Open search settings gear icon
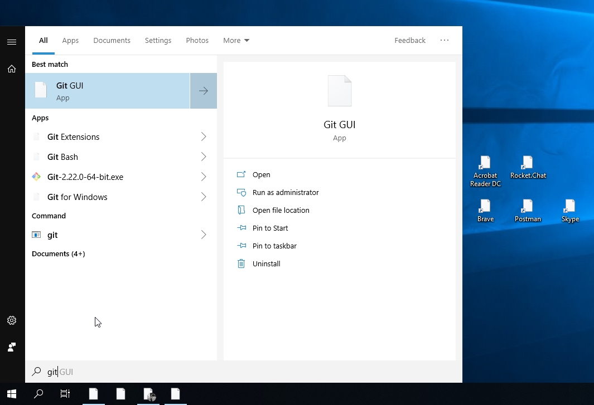This screenshot has width=594, height=405. pyautogui.click(x=12, y=320)
